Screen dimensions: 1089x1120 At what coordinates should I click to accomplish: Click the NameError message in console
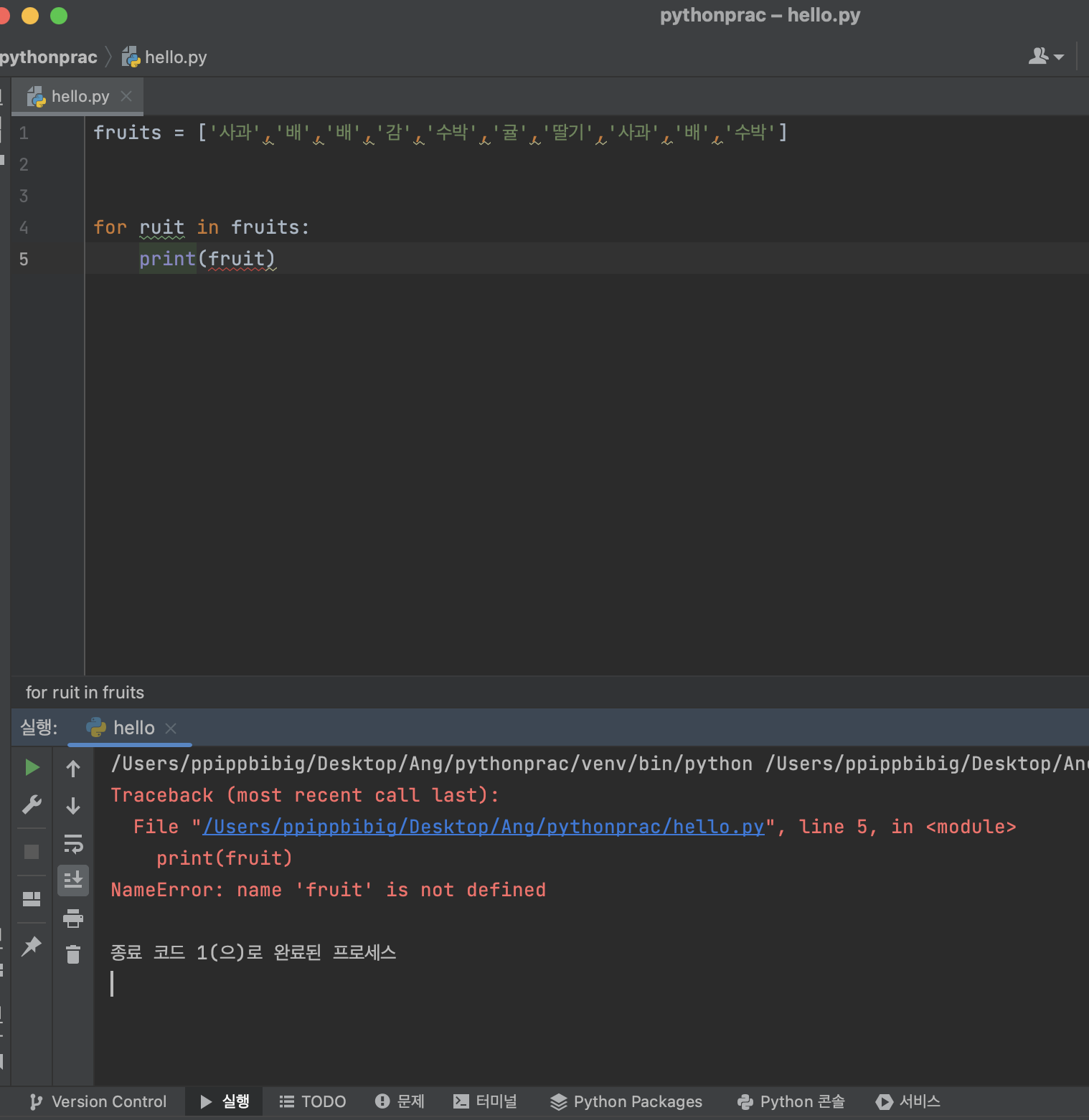[x=328, y=890]
